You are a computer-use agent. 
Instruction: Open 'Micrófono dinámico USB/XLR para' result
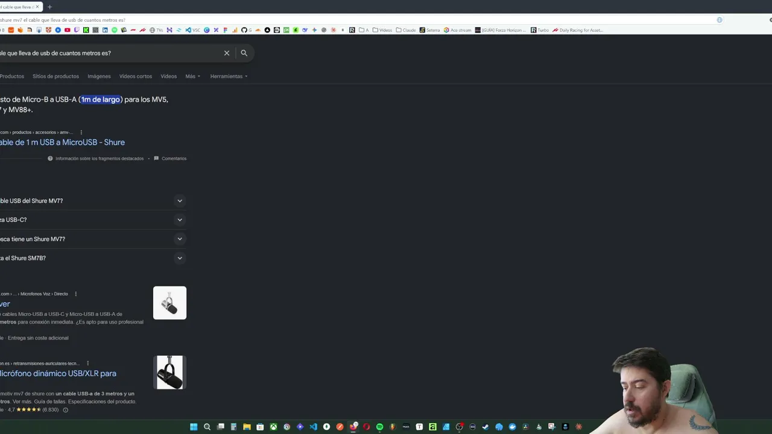58,374
